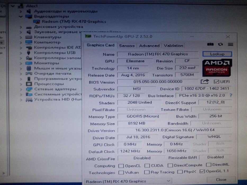The image size is (247, 185).
Task: Open the Advanced tab
Action: (x=149, y=46)
